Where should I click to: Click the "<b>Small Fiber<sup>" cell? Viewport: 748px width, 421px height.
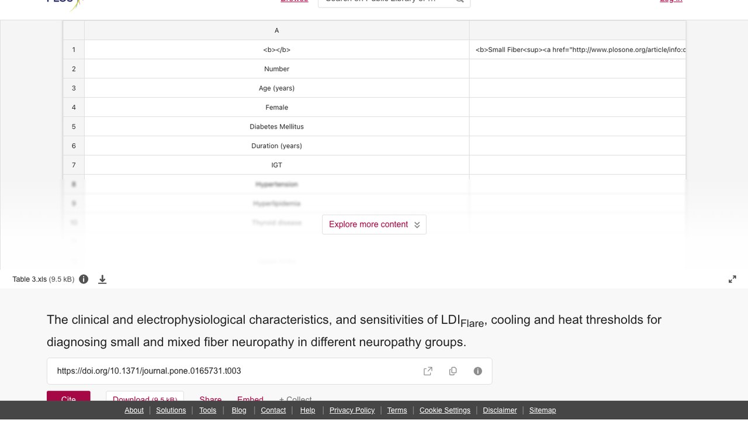click(x=578, y=50)
